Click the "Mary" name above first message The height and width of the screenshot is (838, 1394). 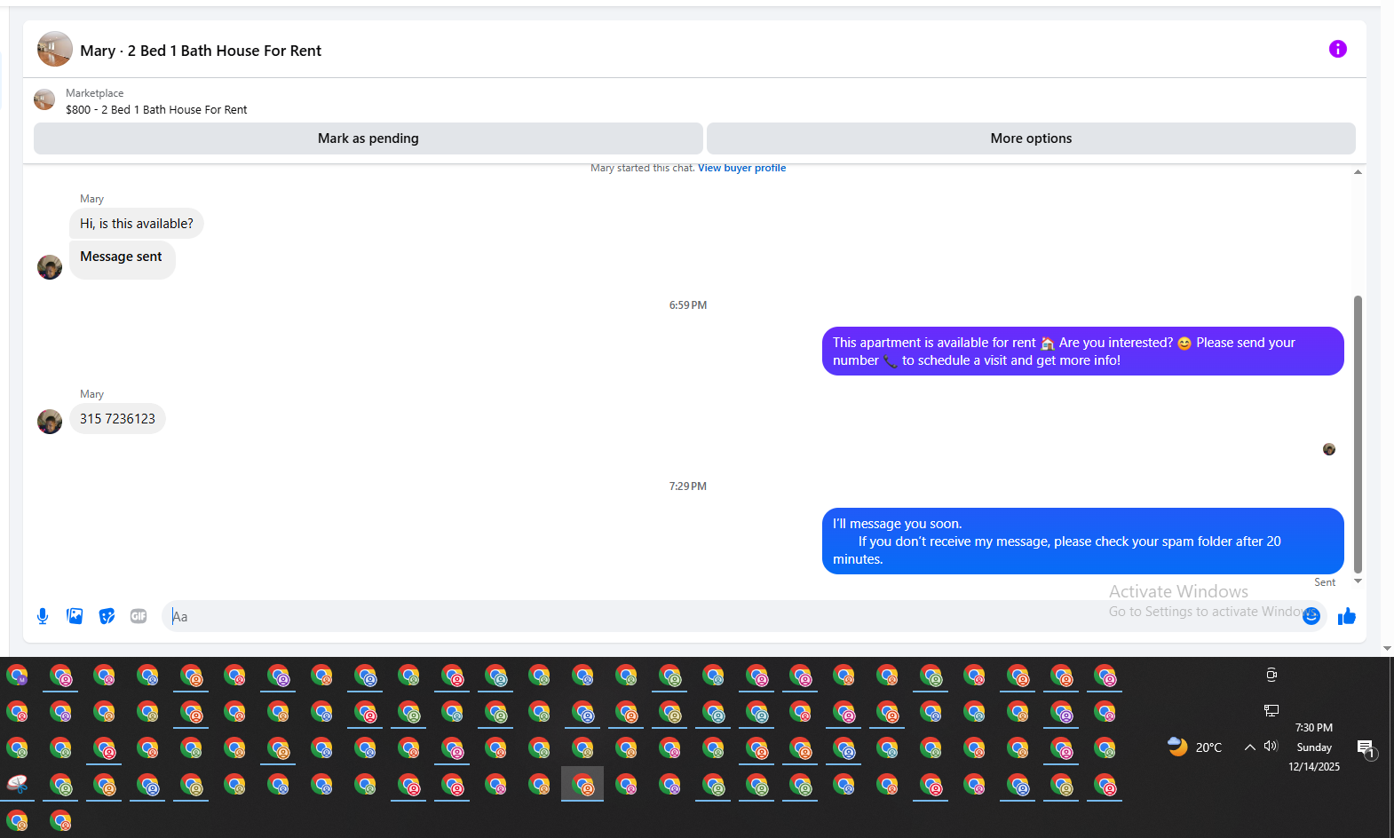tap(91, 199)
